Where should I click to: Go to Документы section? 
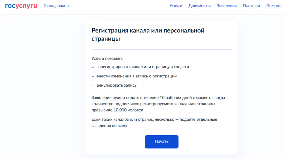pos(199,6)
